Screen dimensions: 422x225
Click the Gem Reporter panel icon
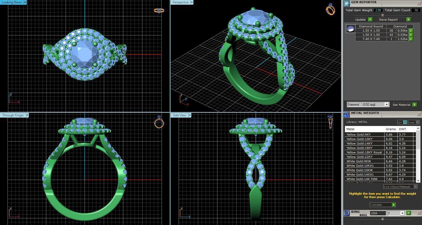coord(347,3)
